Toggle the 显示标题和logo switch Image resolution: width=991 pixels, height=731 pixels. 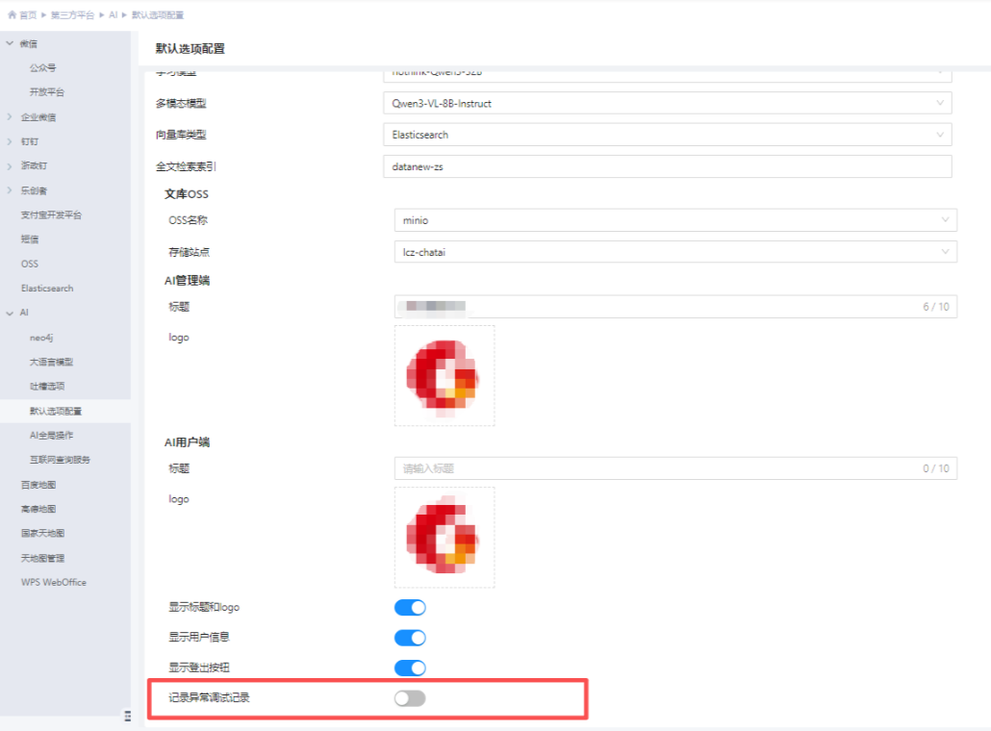tap(410, 607)
